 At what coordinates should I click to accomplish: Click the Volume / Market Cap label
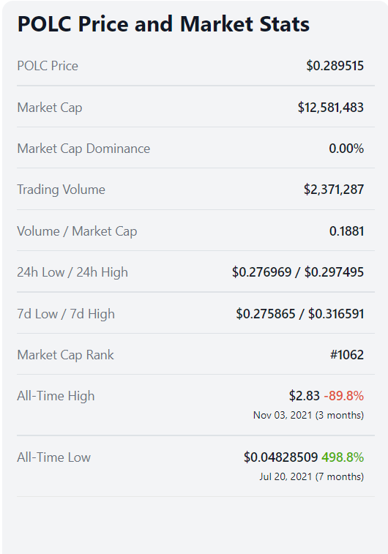[x=77, y=231]
